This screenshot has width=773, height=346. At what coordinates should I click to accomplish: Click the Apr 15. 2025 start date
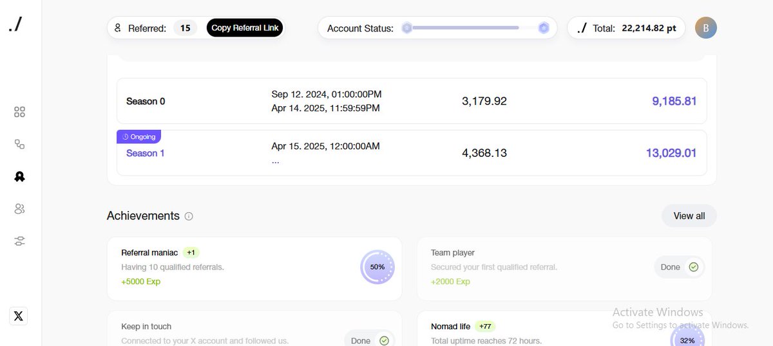click(x=325, y=146)
